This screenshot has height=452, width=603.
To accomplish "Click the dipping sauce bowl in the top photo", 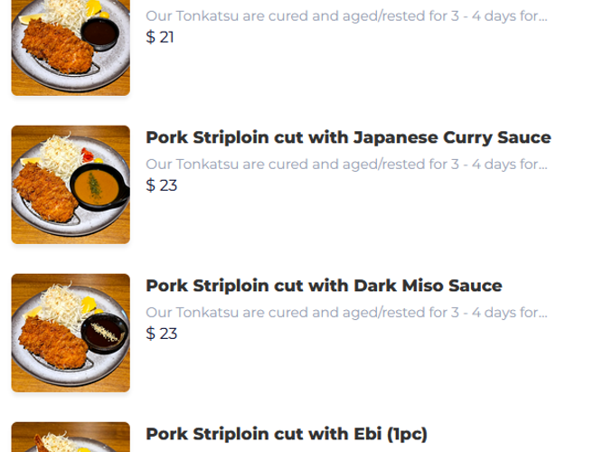I will (99, 33).
